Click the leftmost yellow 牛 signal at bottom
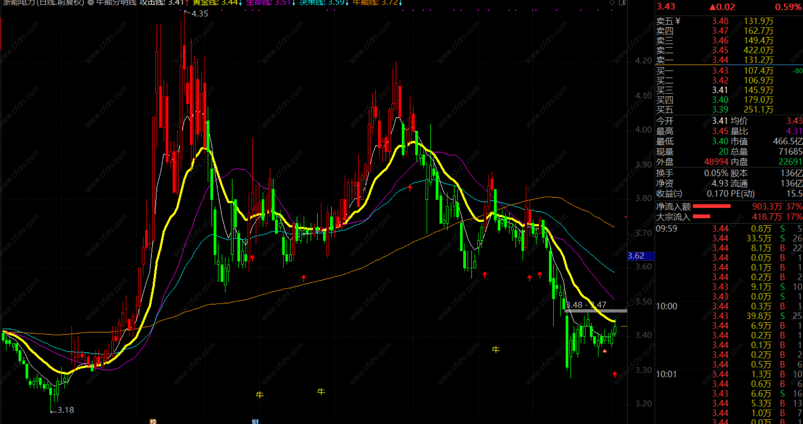This screenshot has height=424, width=803. tap(260, 395)
